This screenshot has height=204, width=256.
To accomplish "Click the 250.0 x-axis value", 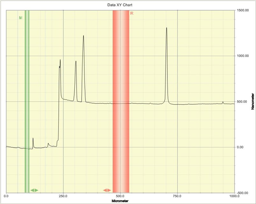I will 63,195.
